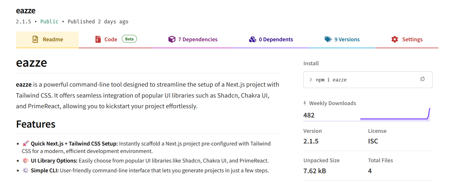
Task: Click the Dependents stacked cubes icon
Action: coord(253,40)
